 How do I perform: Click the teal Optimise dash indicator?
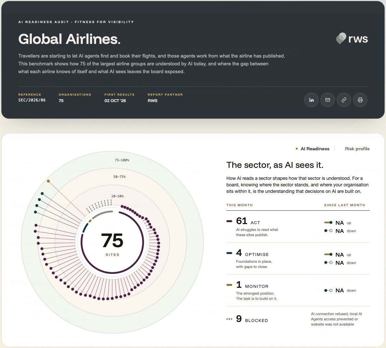(x=229, y=253)
